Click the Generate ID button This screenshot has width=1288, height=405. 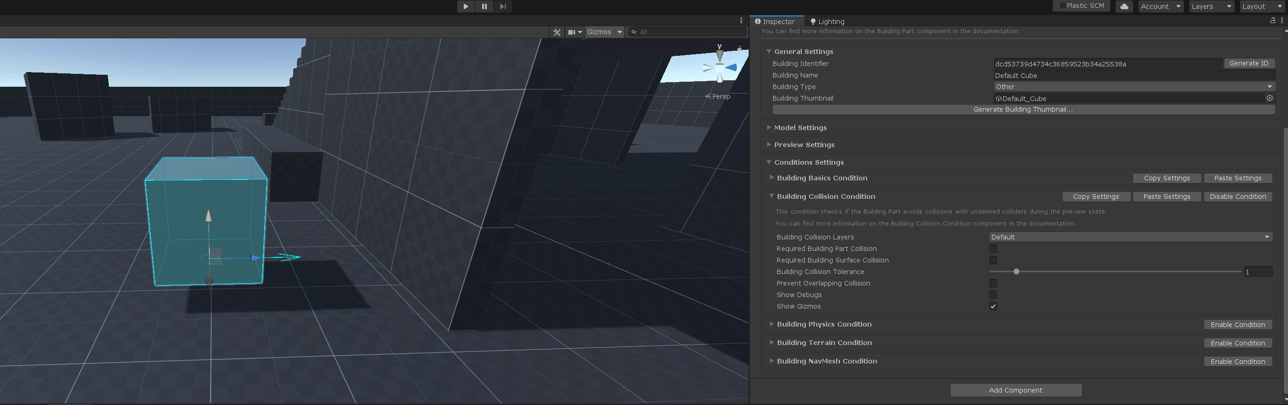1248,64
